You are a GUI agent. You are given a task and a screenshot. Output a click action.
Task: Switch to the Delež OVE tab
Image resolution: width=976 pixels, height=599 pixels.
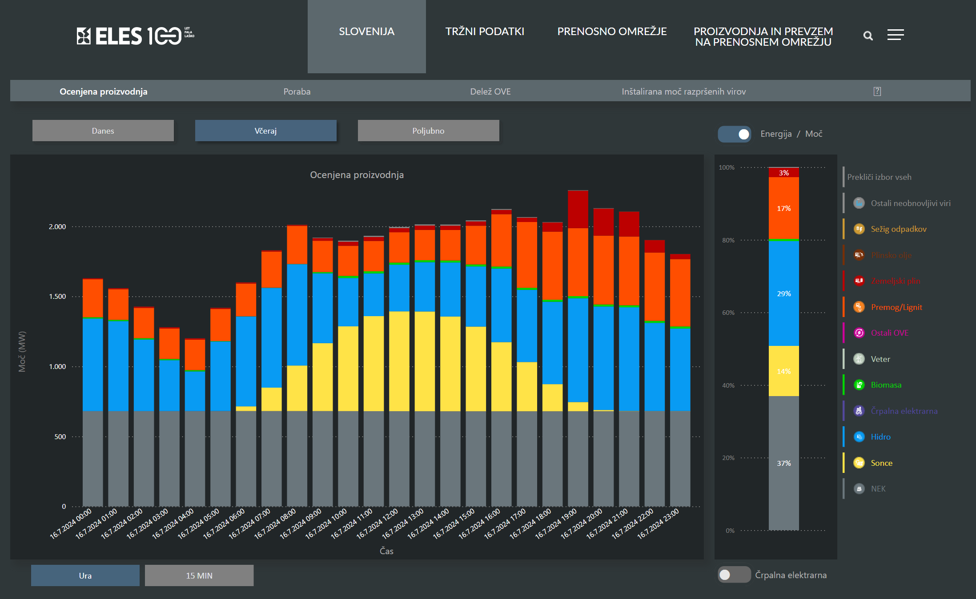[x=490, y=91]
